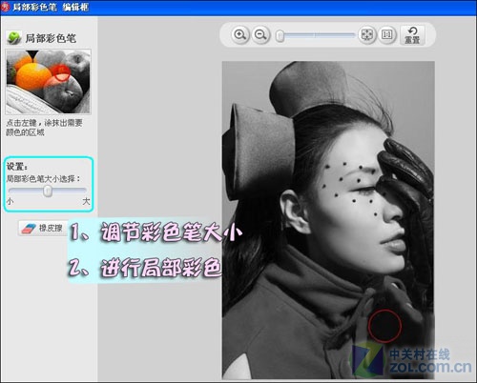The height and width of the screenshot is (383, 477).
Task: Click the 局部彩色笔 brush size slider handle
Action: point(48,191)
